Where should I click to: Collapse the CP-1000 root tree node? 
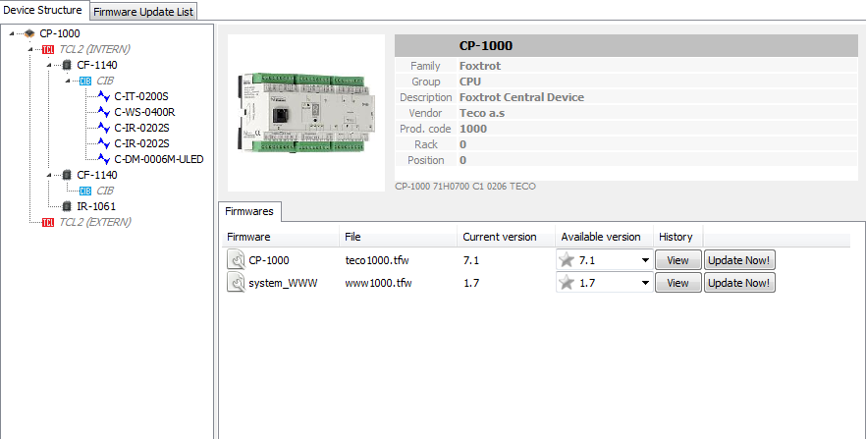(11, 33)
